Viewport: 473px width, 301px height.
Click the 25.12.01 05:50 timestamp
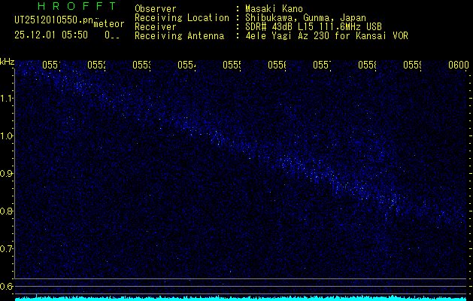tap(51, 35)
